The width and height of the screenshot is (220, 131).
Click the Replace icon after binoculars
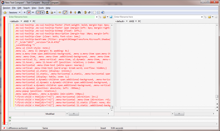[85, 12]
